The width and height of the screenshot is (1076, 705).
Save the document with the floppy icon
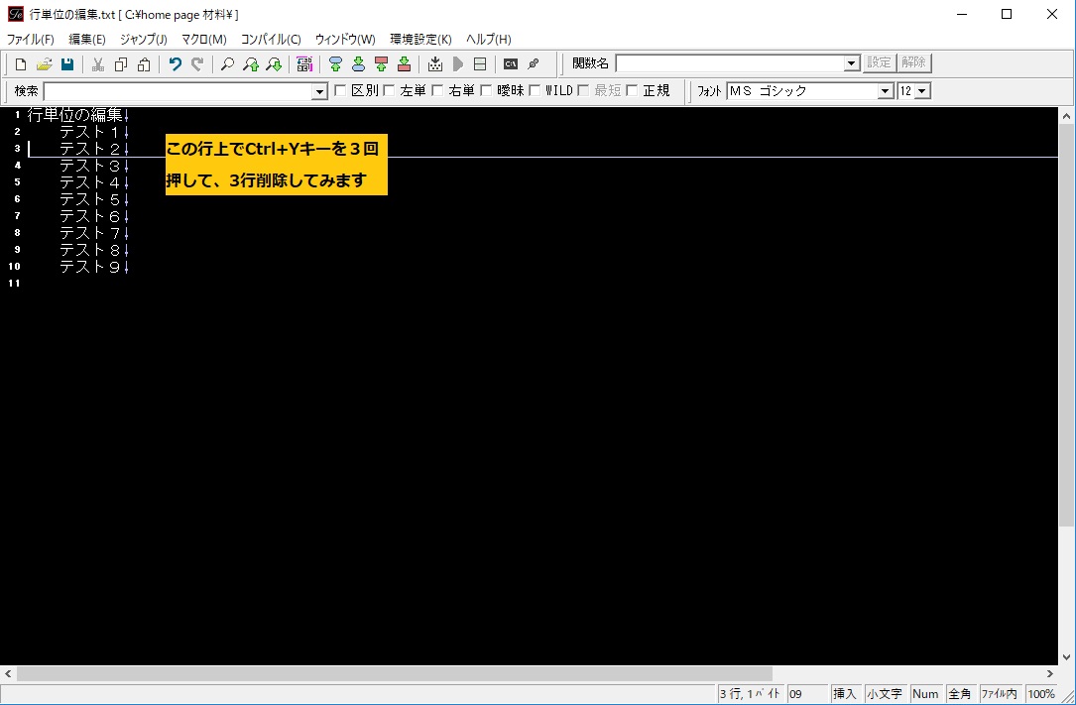click(x=67, y=64)
